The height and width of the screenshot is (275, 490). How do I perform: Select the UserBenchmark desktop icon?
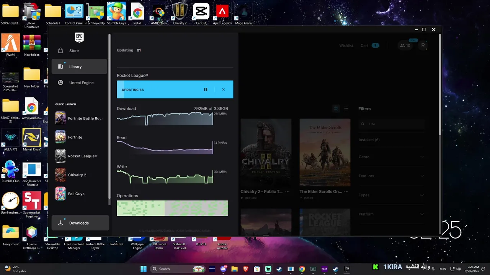pyautogui.click(x=10, y=203)
